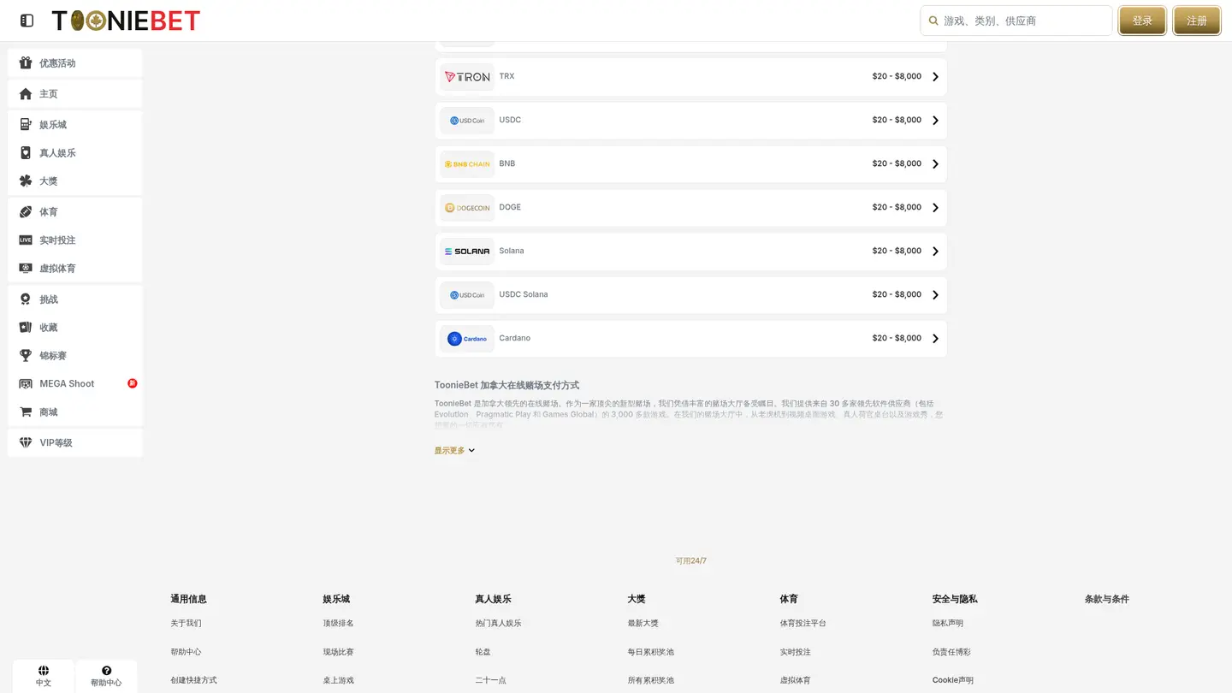This screenshot has width=1232, height=693.
Task: Open live betting LIVE icon
Action: tap(26, 240)
